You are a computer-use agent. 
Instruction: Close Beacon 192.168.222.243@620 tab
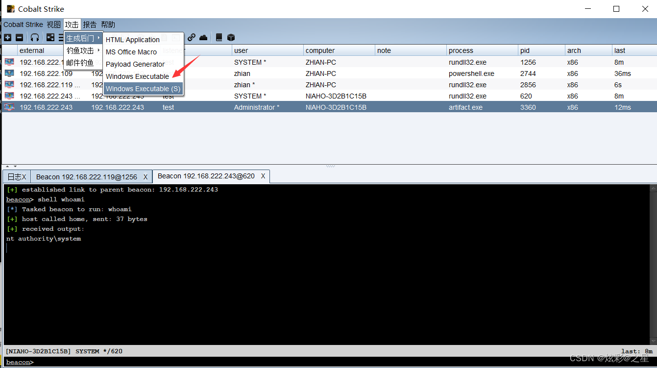pyautogui.click(x=263, y=176)
